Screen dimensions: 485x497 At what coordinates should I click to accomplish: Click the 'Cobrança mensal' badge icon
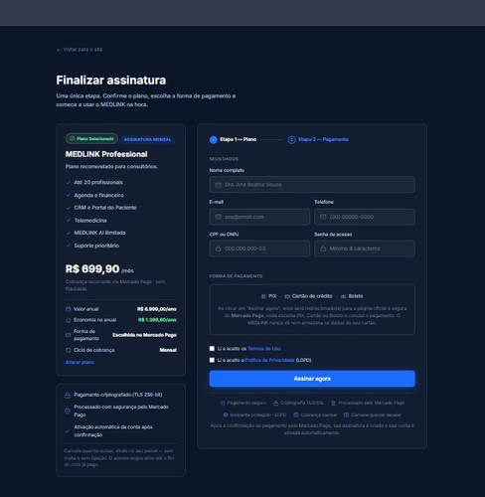click(296, 414)
